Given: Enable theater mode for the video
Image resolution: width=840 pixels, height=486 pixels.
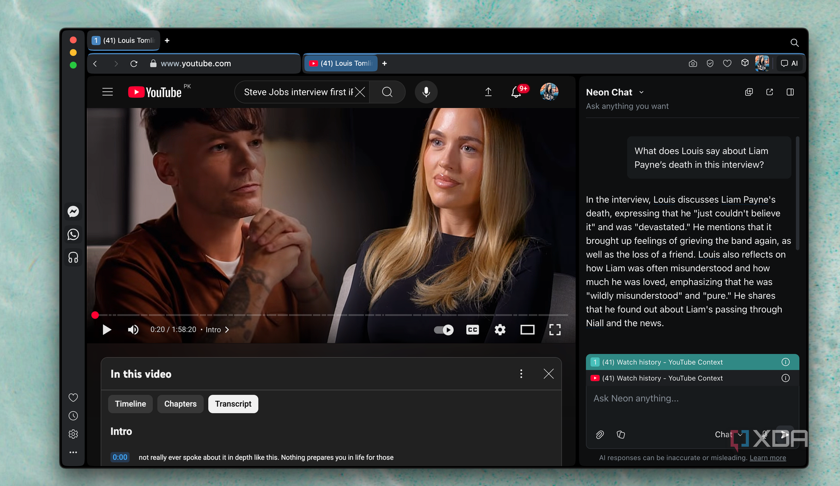Looking at the screenshot, I should coord(527,330).
